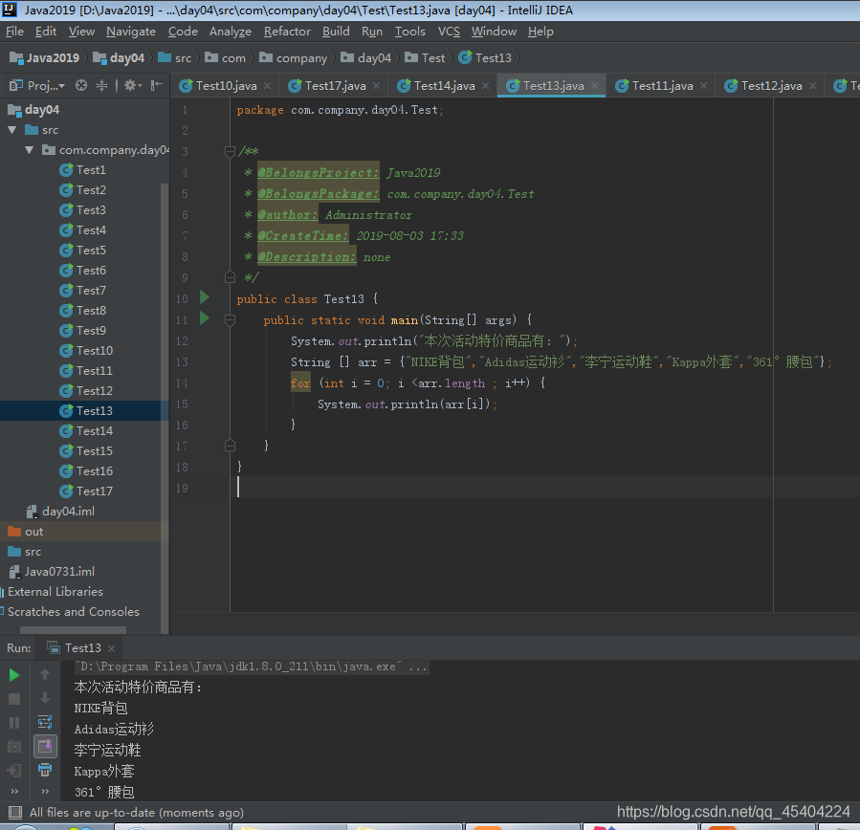
Task: Click External Libraries node
Action: 55,592
